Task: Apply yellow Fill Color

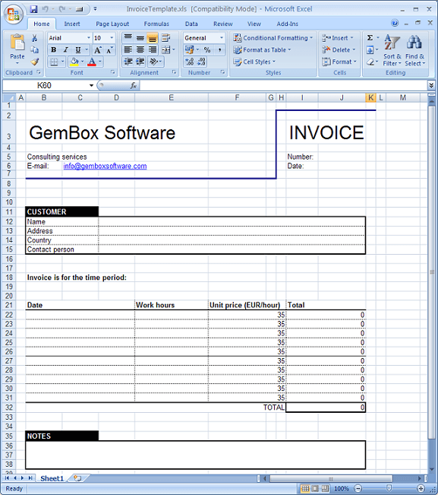Action: pyautogui.click(x=74, y=62)
